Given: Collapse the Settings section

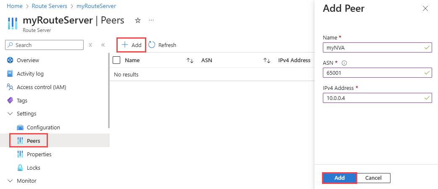Looking at the screenshot, I should pos(11,114).
